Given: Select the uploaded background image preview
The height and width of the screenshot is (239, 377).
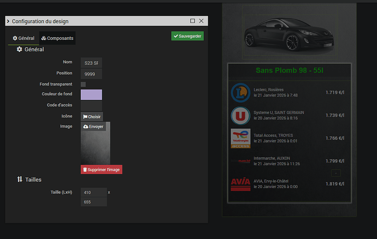Looking at the screenshot, I should [96, 148].
